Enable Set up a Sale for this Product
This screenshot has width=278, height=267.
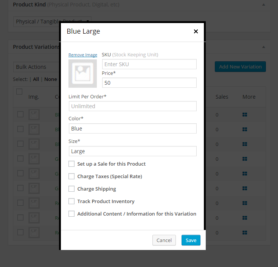71,164
